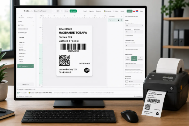Collapse the СЛОИ layers panel arrow
189x126 pixels.
pyautogui.click(x=121, y=16)
